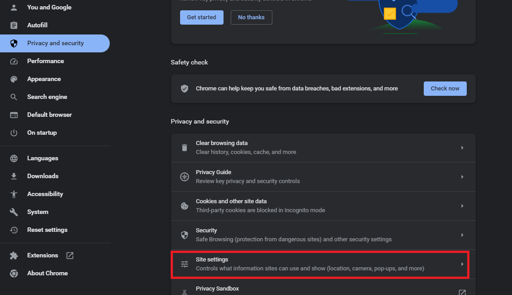
Task: Click the Privacy Guide compass icon
Action: 185,177
